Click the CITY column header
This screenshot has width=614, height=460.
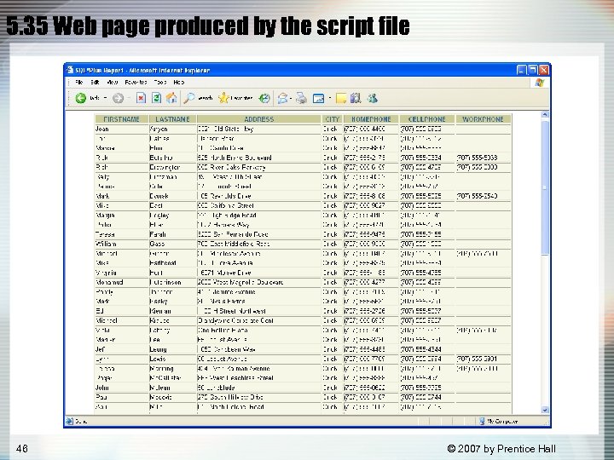tap(332, 119)
